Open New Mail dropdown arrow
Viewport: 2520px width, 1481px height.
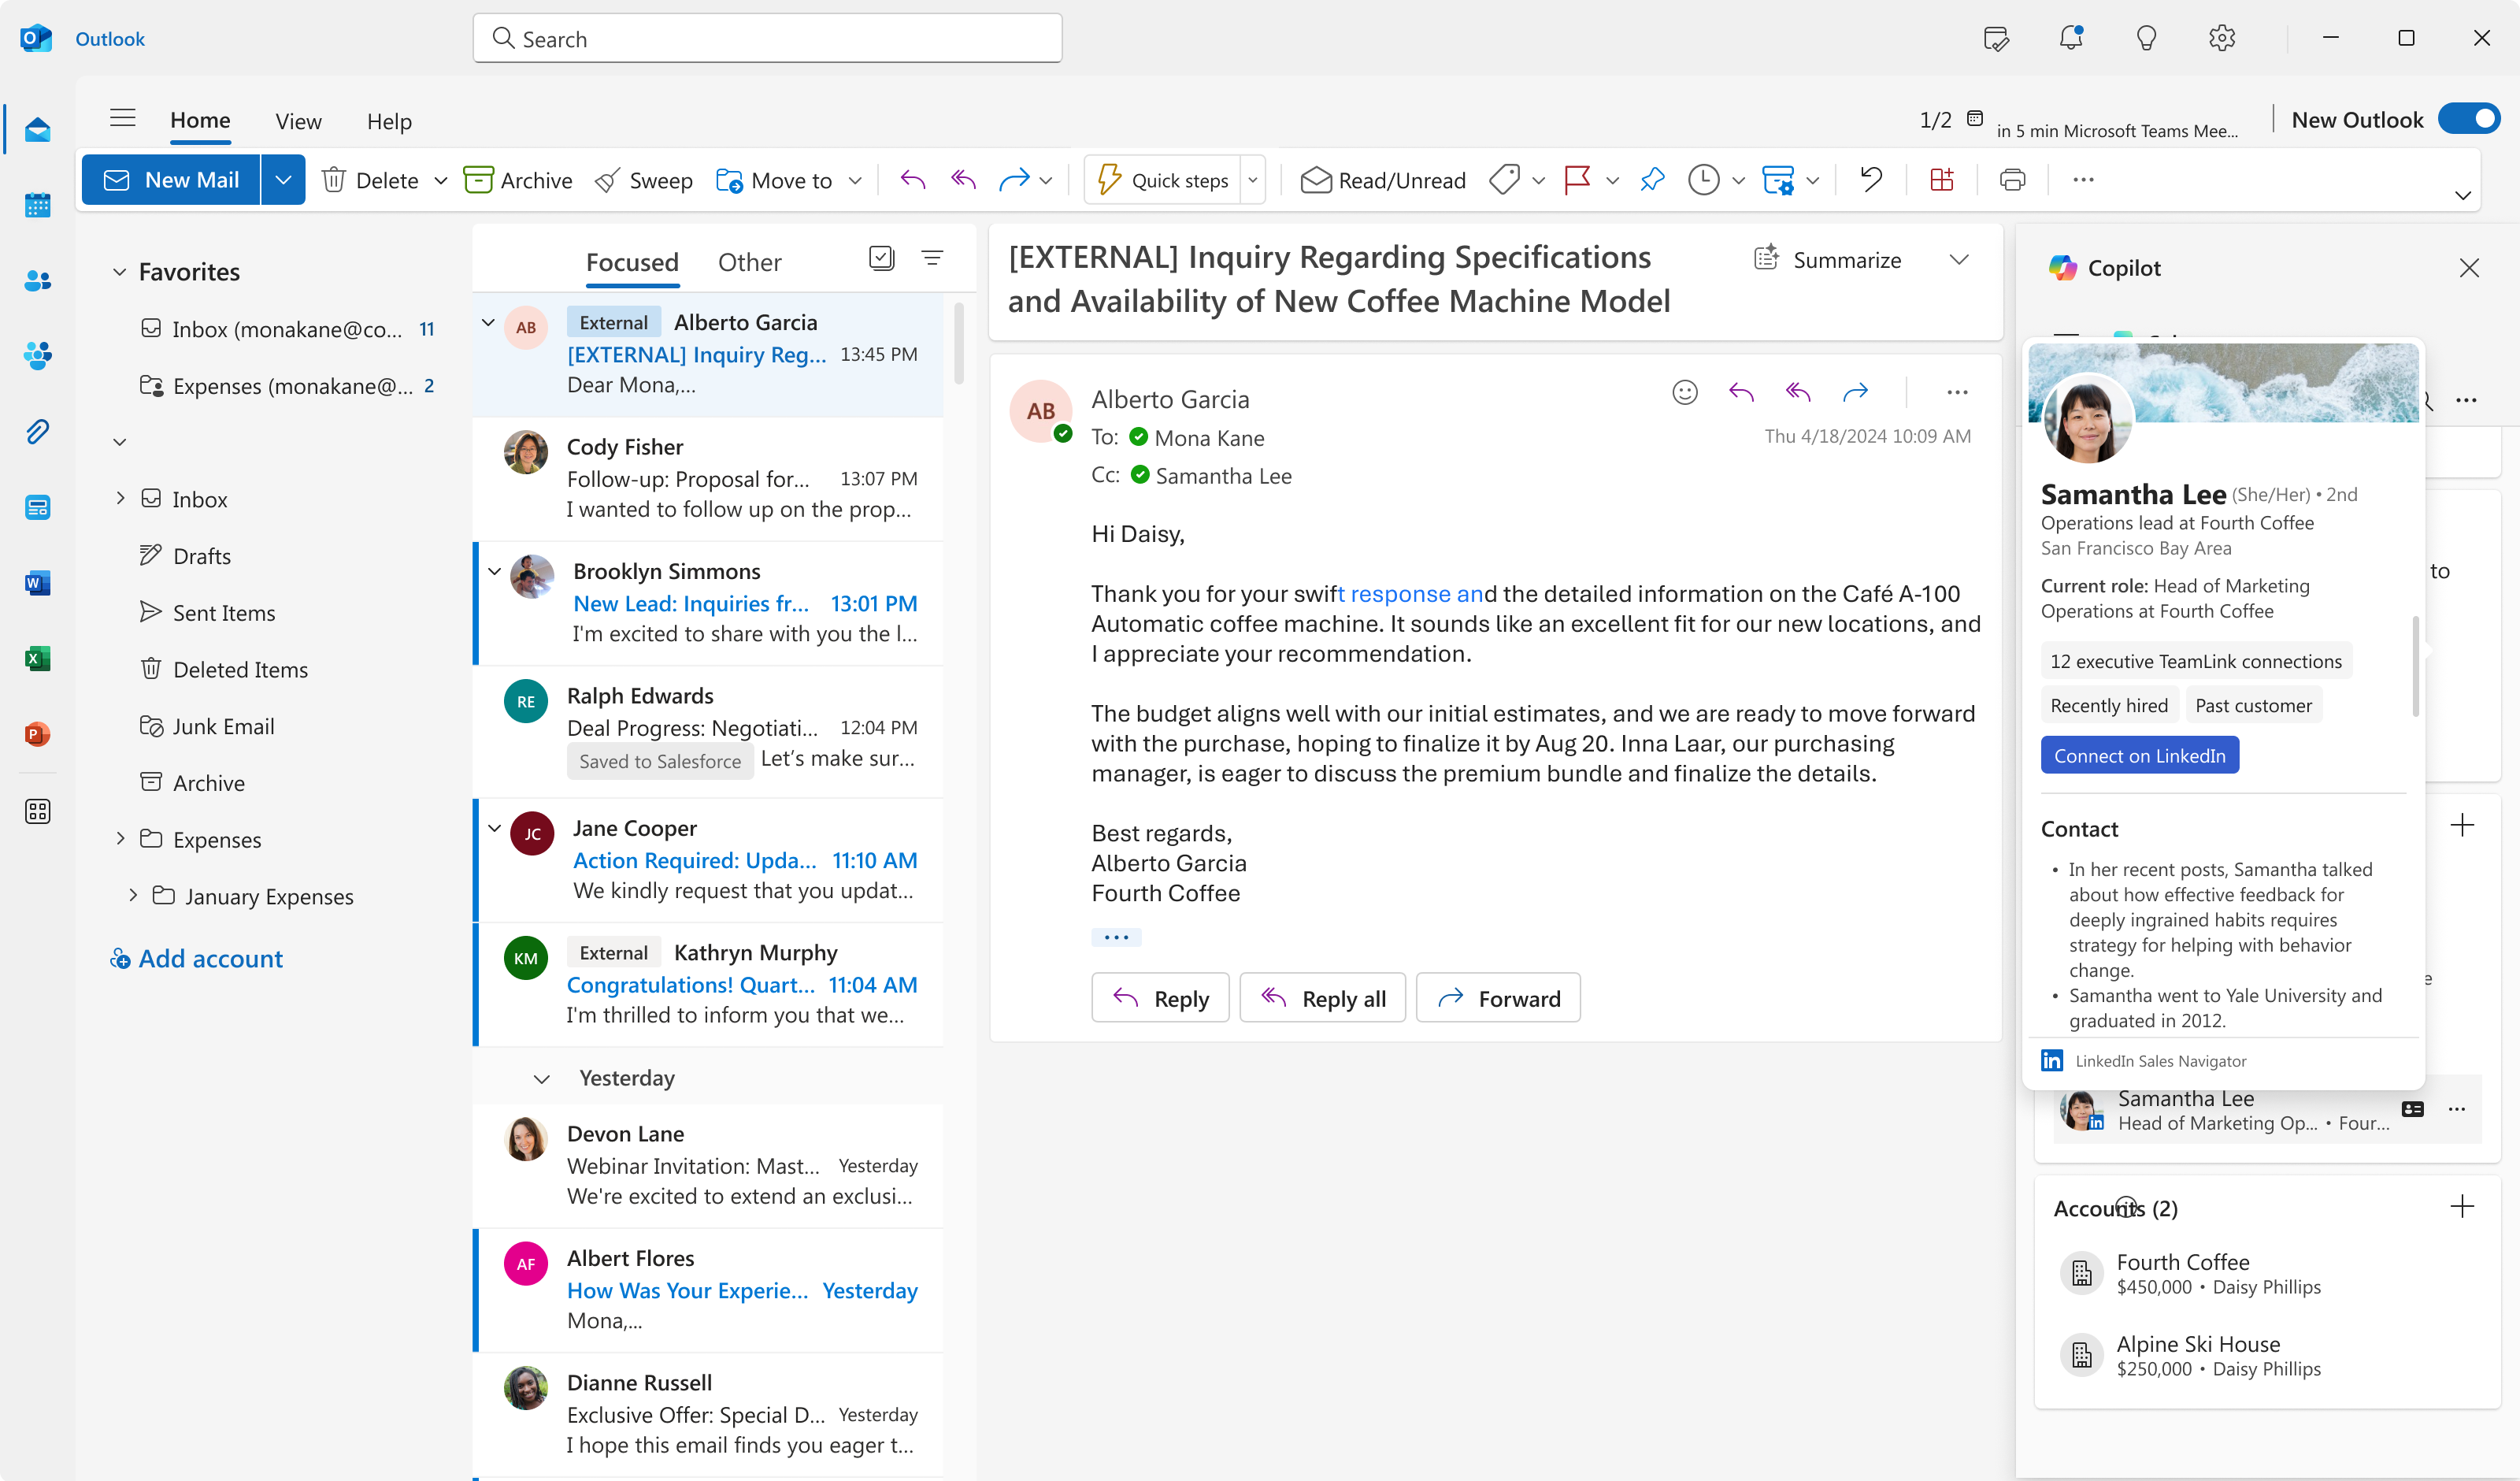coord(283,180)
